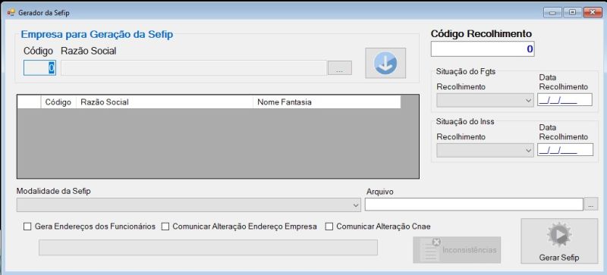Sort grid by Nome Fantasia column header

point(327,102)
